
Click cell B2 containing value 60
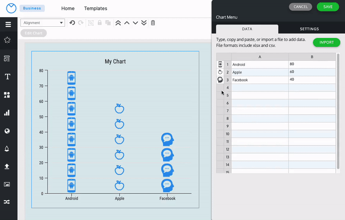pos(312,72)
